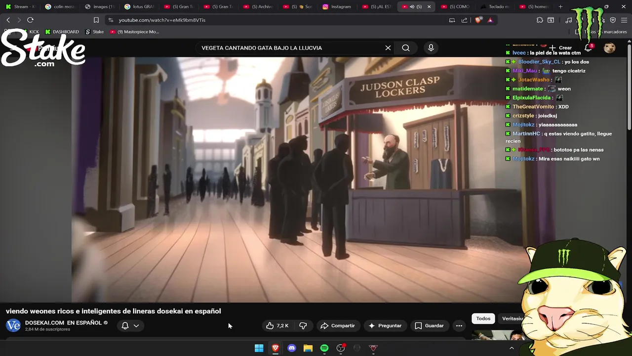Image resolution: width=632 pixels, height=356 pixels.
Task: Click Guardar button
Action: pyautogui.click(x=430, y=325)
